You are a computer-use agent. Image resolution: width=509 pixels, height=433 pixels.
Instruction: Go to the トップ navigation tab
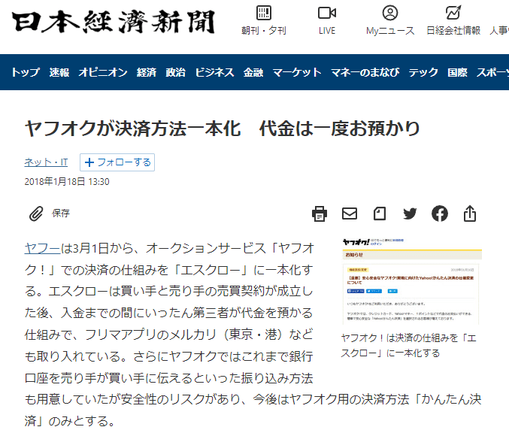[26, 72]
